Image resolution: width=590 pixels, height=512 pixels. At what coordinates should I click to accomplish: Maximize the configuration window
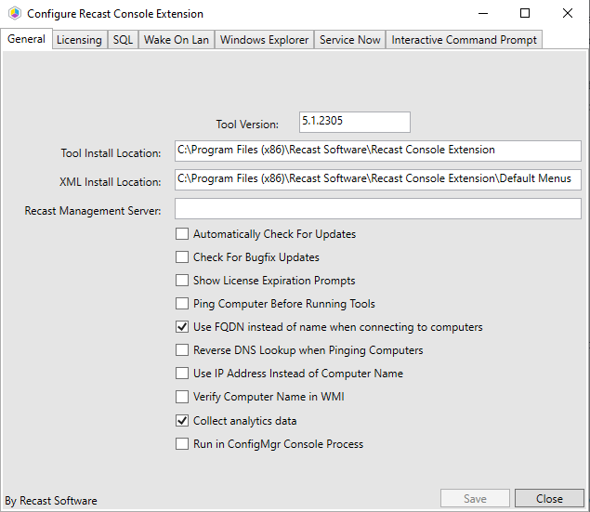click(525, 14)
